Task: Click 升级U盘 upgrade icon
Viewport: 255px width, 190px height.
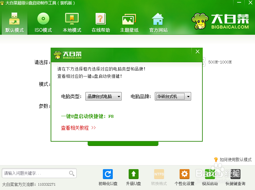Action: pyautogui.click(x=134, y=177)
